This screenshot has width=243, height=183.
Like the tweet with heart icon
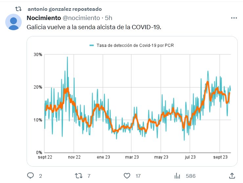pyautogui.click(x=127, y=176)
